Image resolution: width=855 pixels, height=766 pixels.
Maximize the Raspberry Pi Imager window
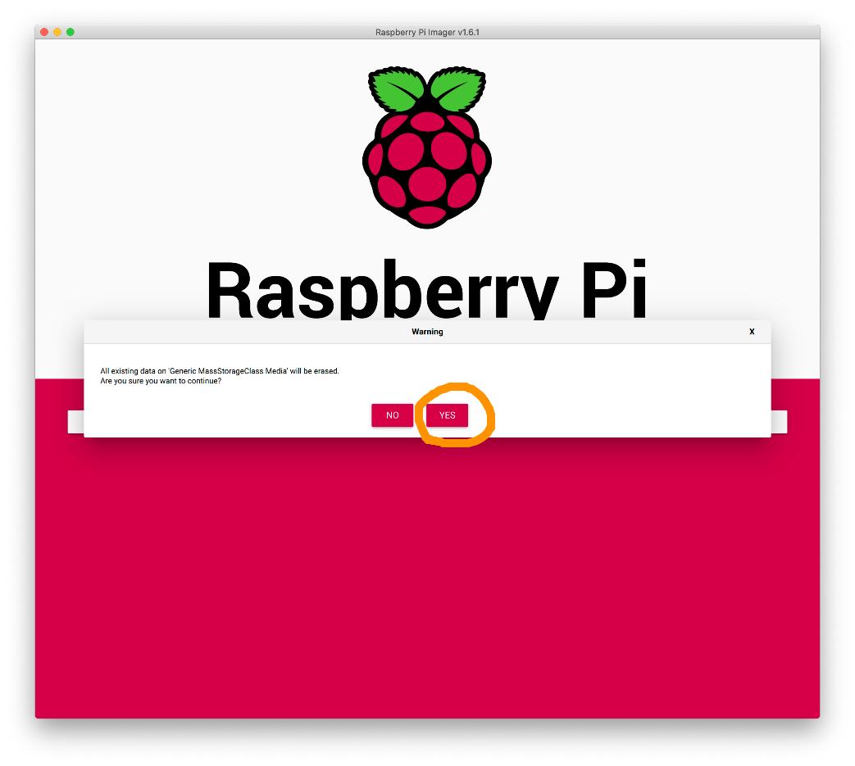(x=70, y=32)
